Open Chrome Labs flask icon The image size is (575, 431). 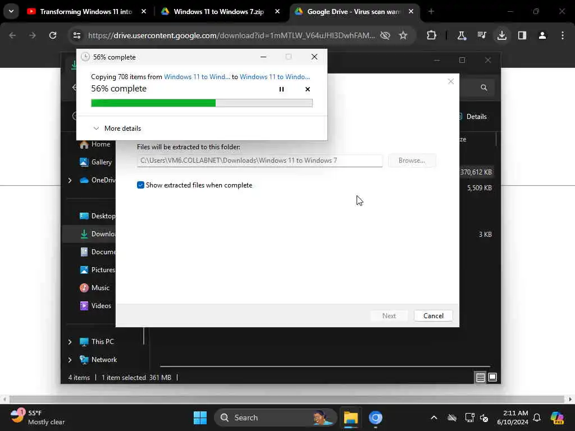pos(462,35)
